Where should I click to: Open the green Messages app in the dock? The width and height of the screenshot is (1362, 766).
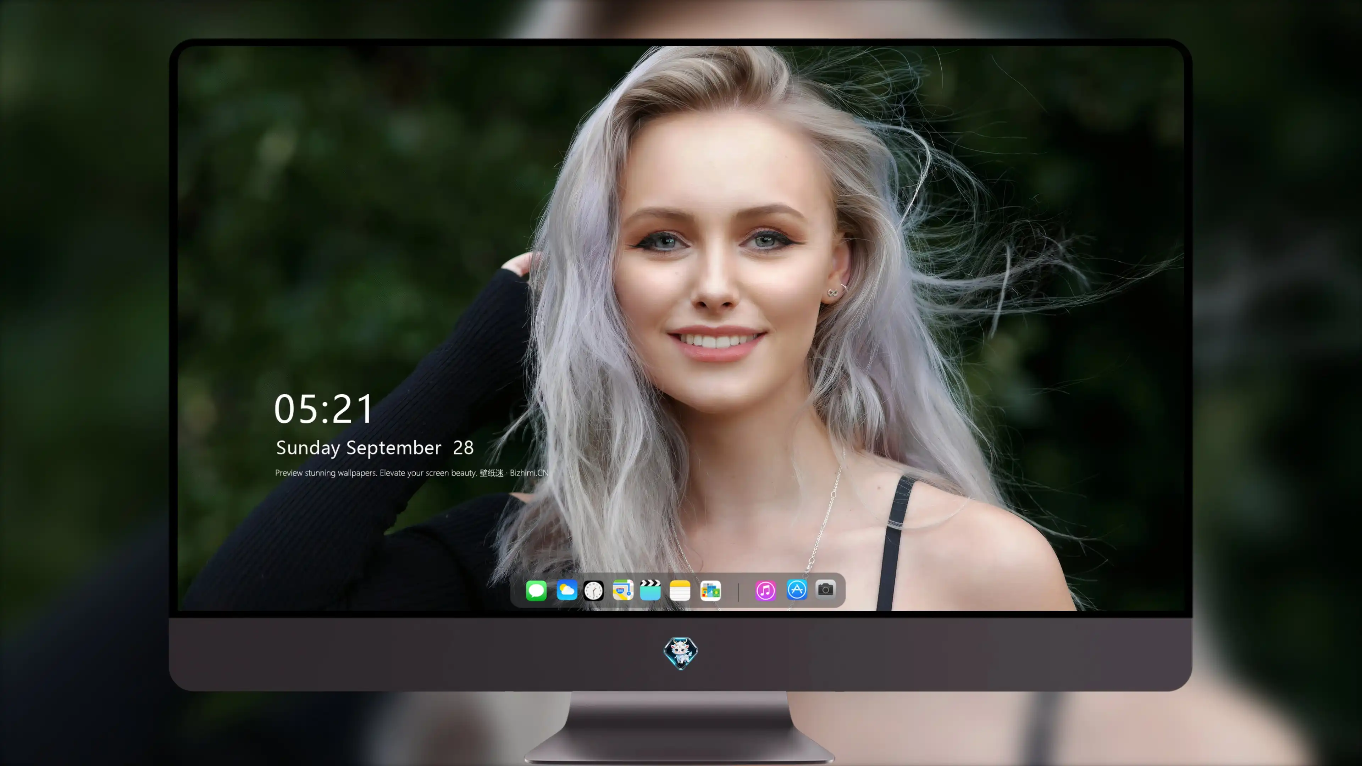[x=536, y=590]
